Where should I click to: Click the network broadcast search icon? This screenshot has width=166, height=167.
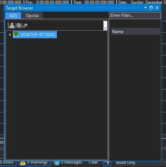(12, 25)
